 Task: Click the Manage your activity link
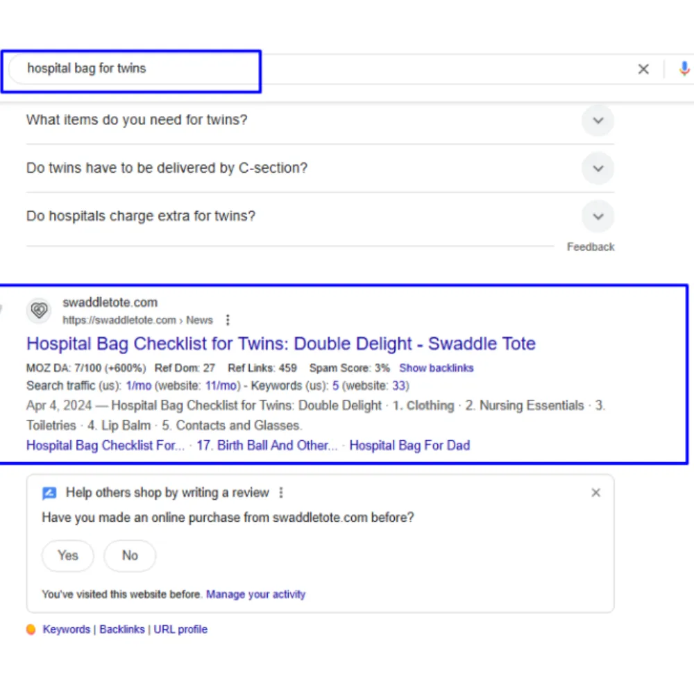pyautogui.click(x=255, y=594)
